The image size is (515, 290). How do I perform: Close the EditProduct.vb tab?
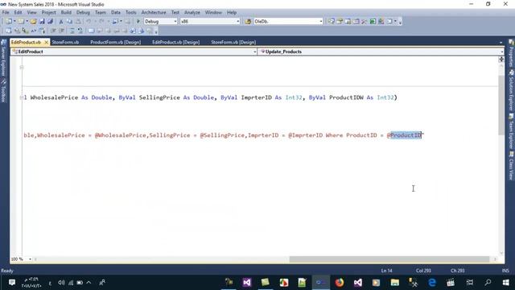tap(46, 42)
